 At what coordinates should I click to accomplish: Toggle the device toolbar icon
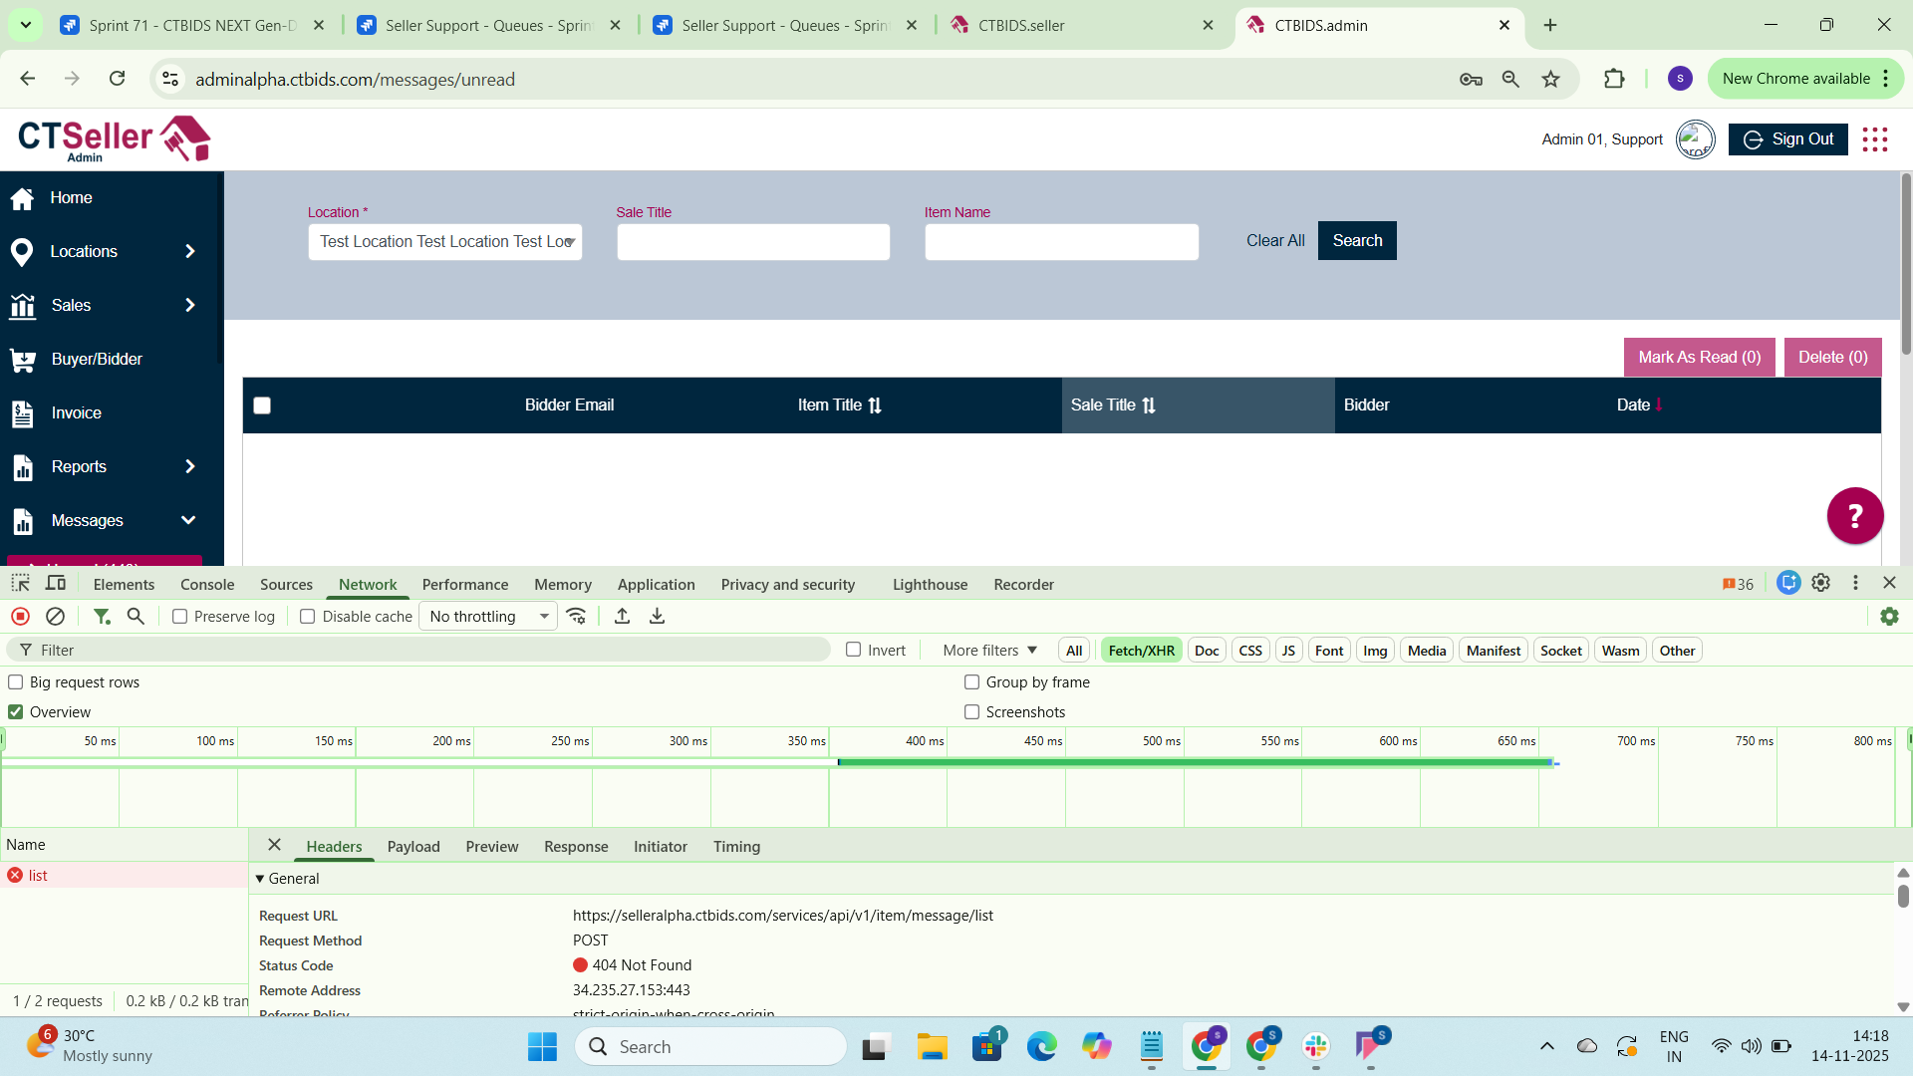pyautogui.click(x=56, y=584)
